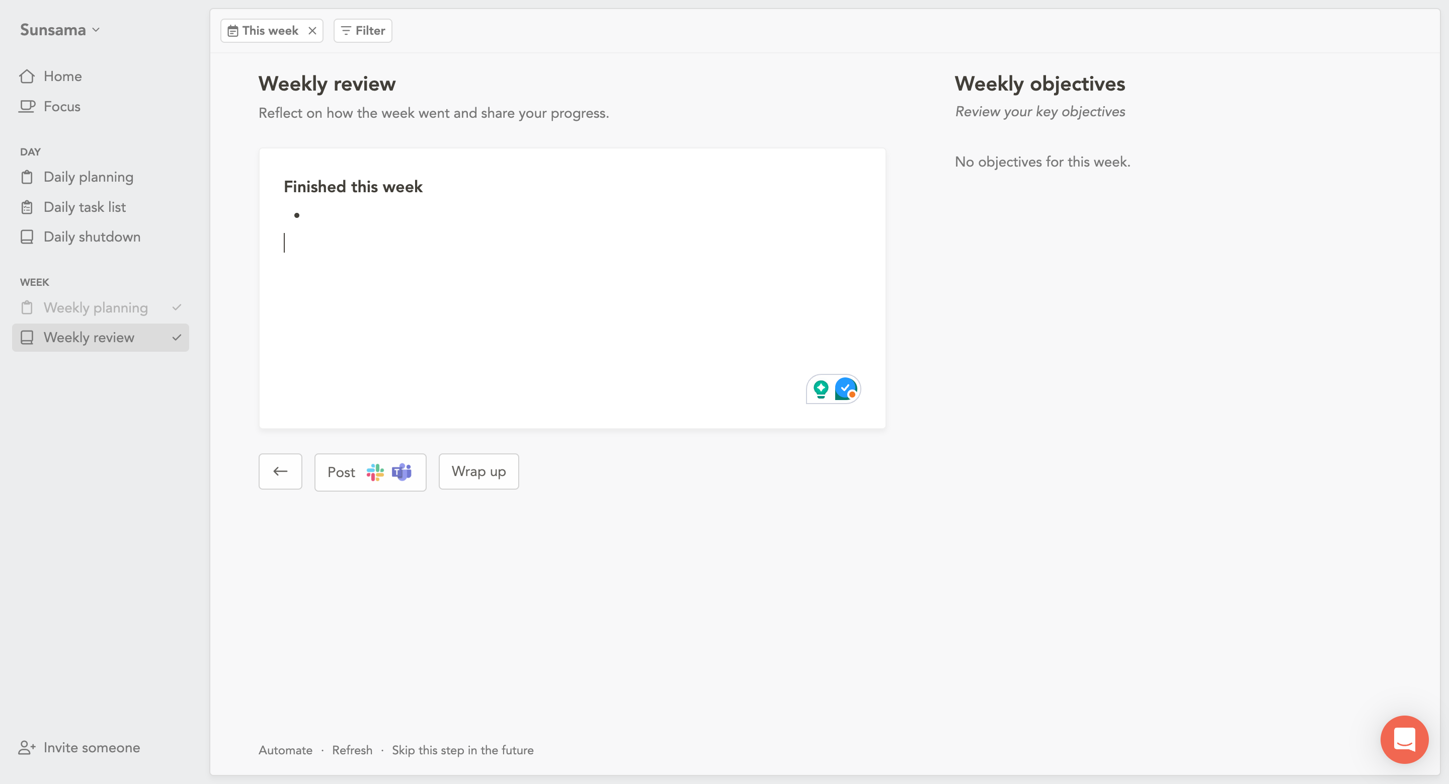The width and height of the screenshot is (1449, 784).
Task: Click the empty bullet point in editor
Action: 296,215
